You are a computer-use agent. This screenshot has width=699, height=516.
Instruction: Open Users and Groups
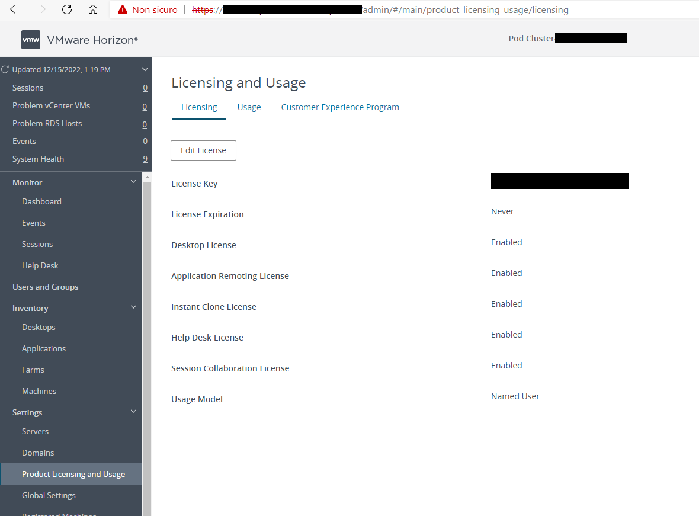tap(45, 287)
